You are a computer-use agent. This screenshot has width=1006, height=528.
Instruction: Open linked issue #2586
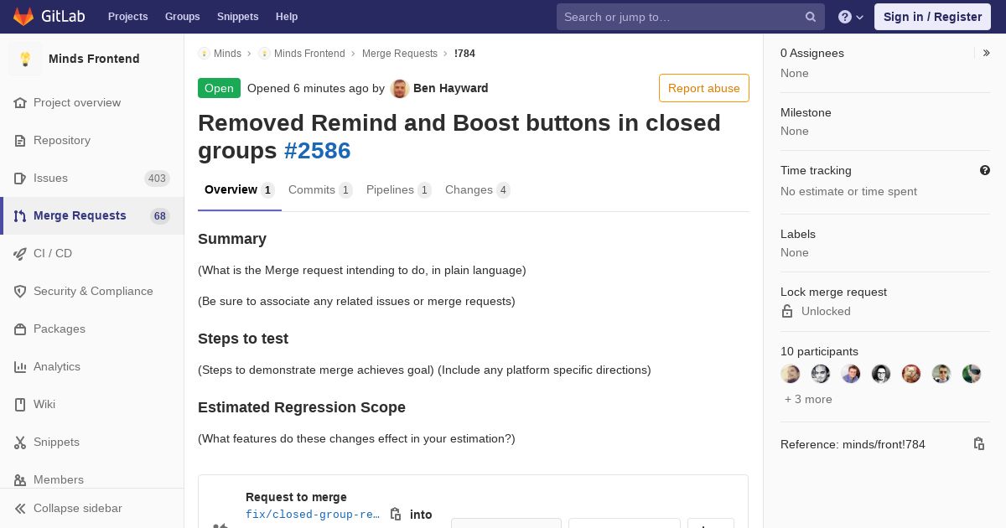pyautogui.click(x=317, y=151)
